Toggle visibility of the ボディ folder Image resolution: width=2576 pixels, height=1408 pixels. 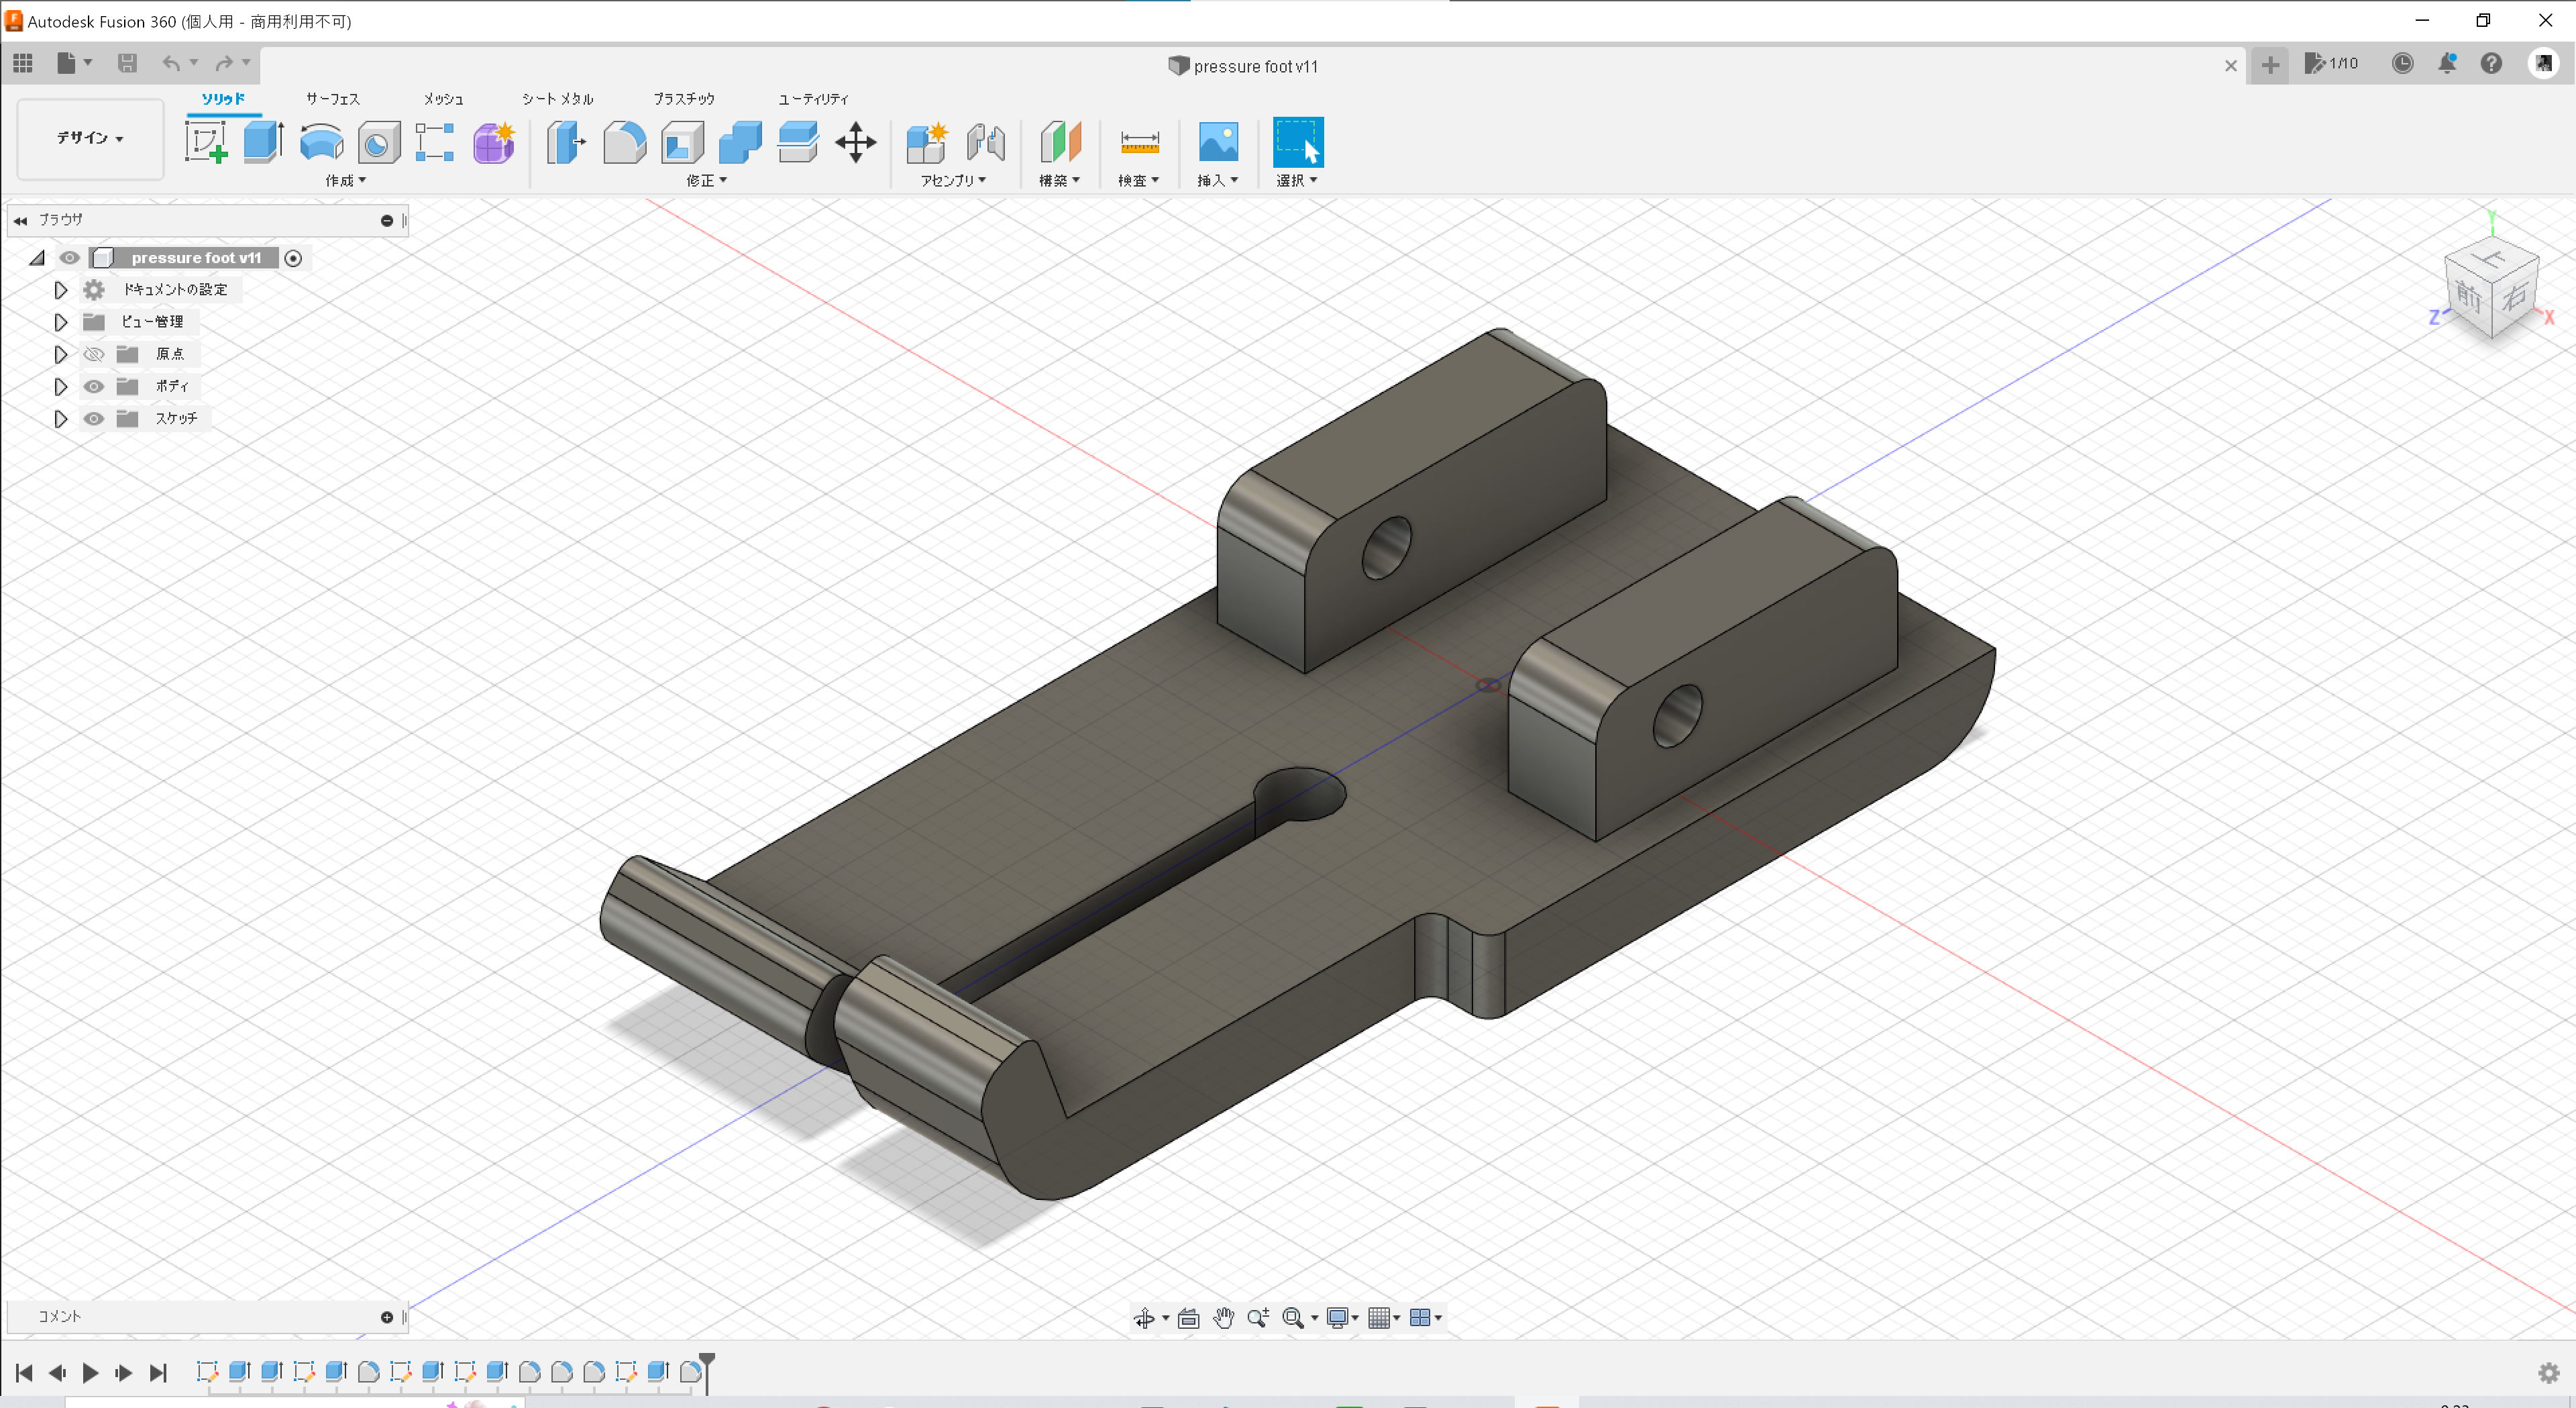(x=94, y=387)
